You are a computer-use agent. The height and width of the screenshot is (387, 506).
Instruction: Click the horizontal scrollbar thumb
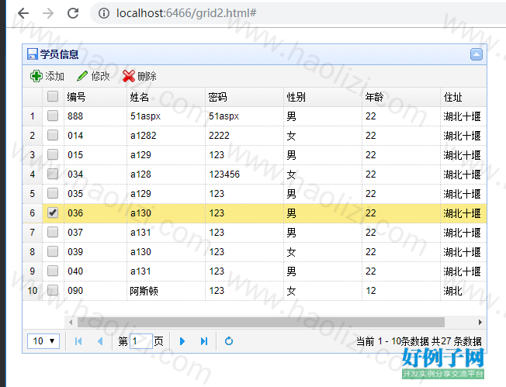click(261, 322)
